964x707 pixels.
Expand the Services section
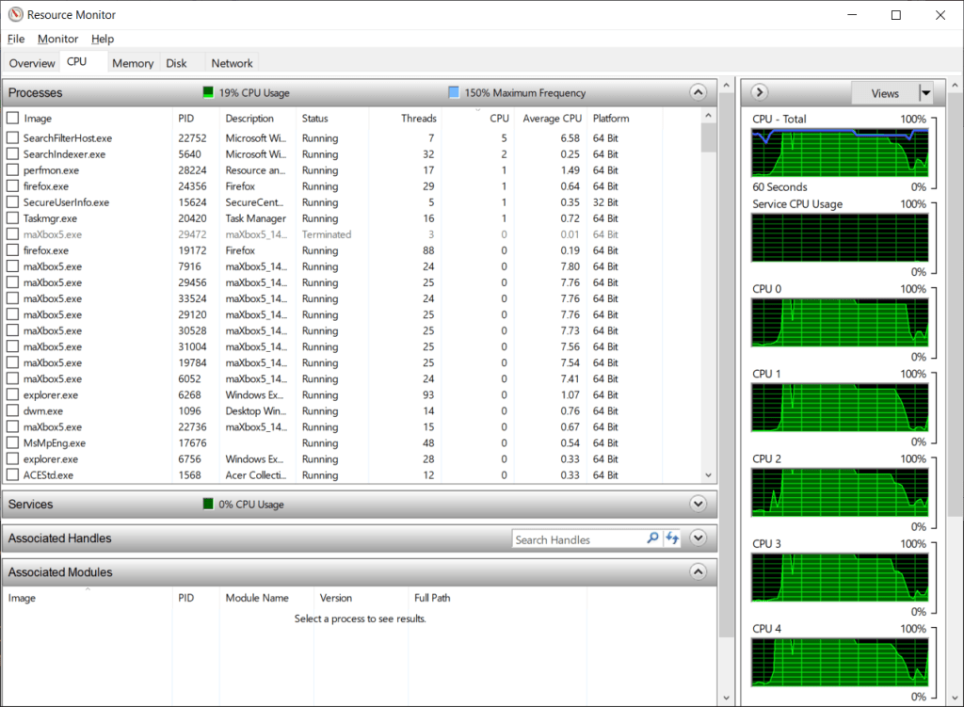click(x=698, y=504)
